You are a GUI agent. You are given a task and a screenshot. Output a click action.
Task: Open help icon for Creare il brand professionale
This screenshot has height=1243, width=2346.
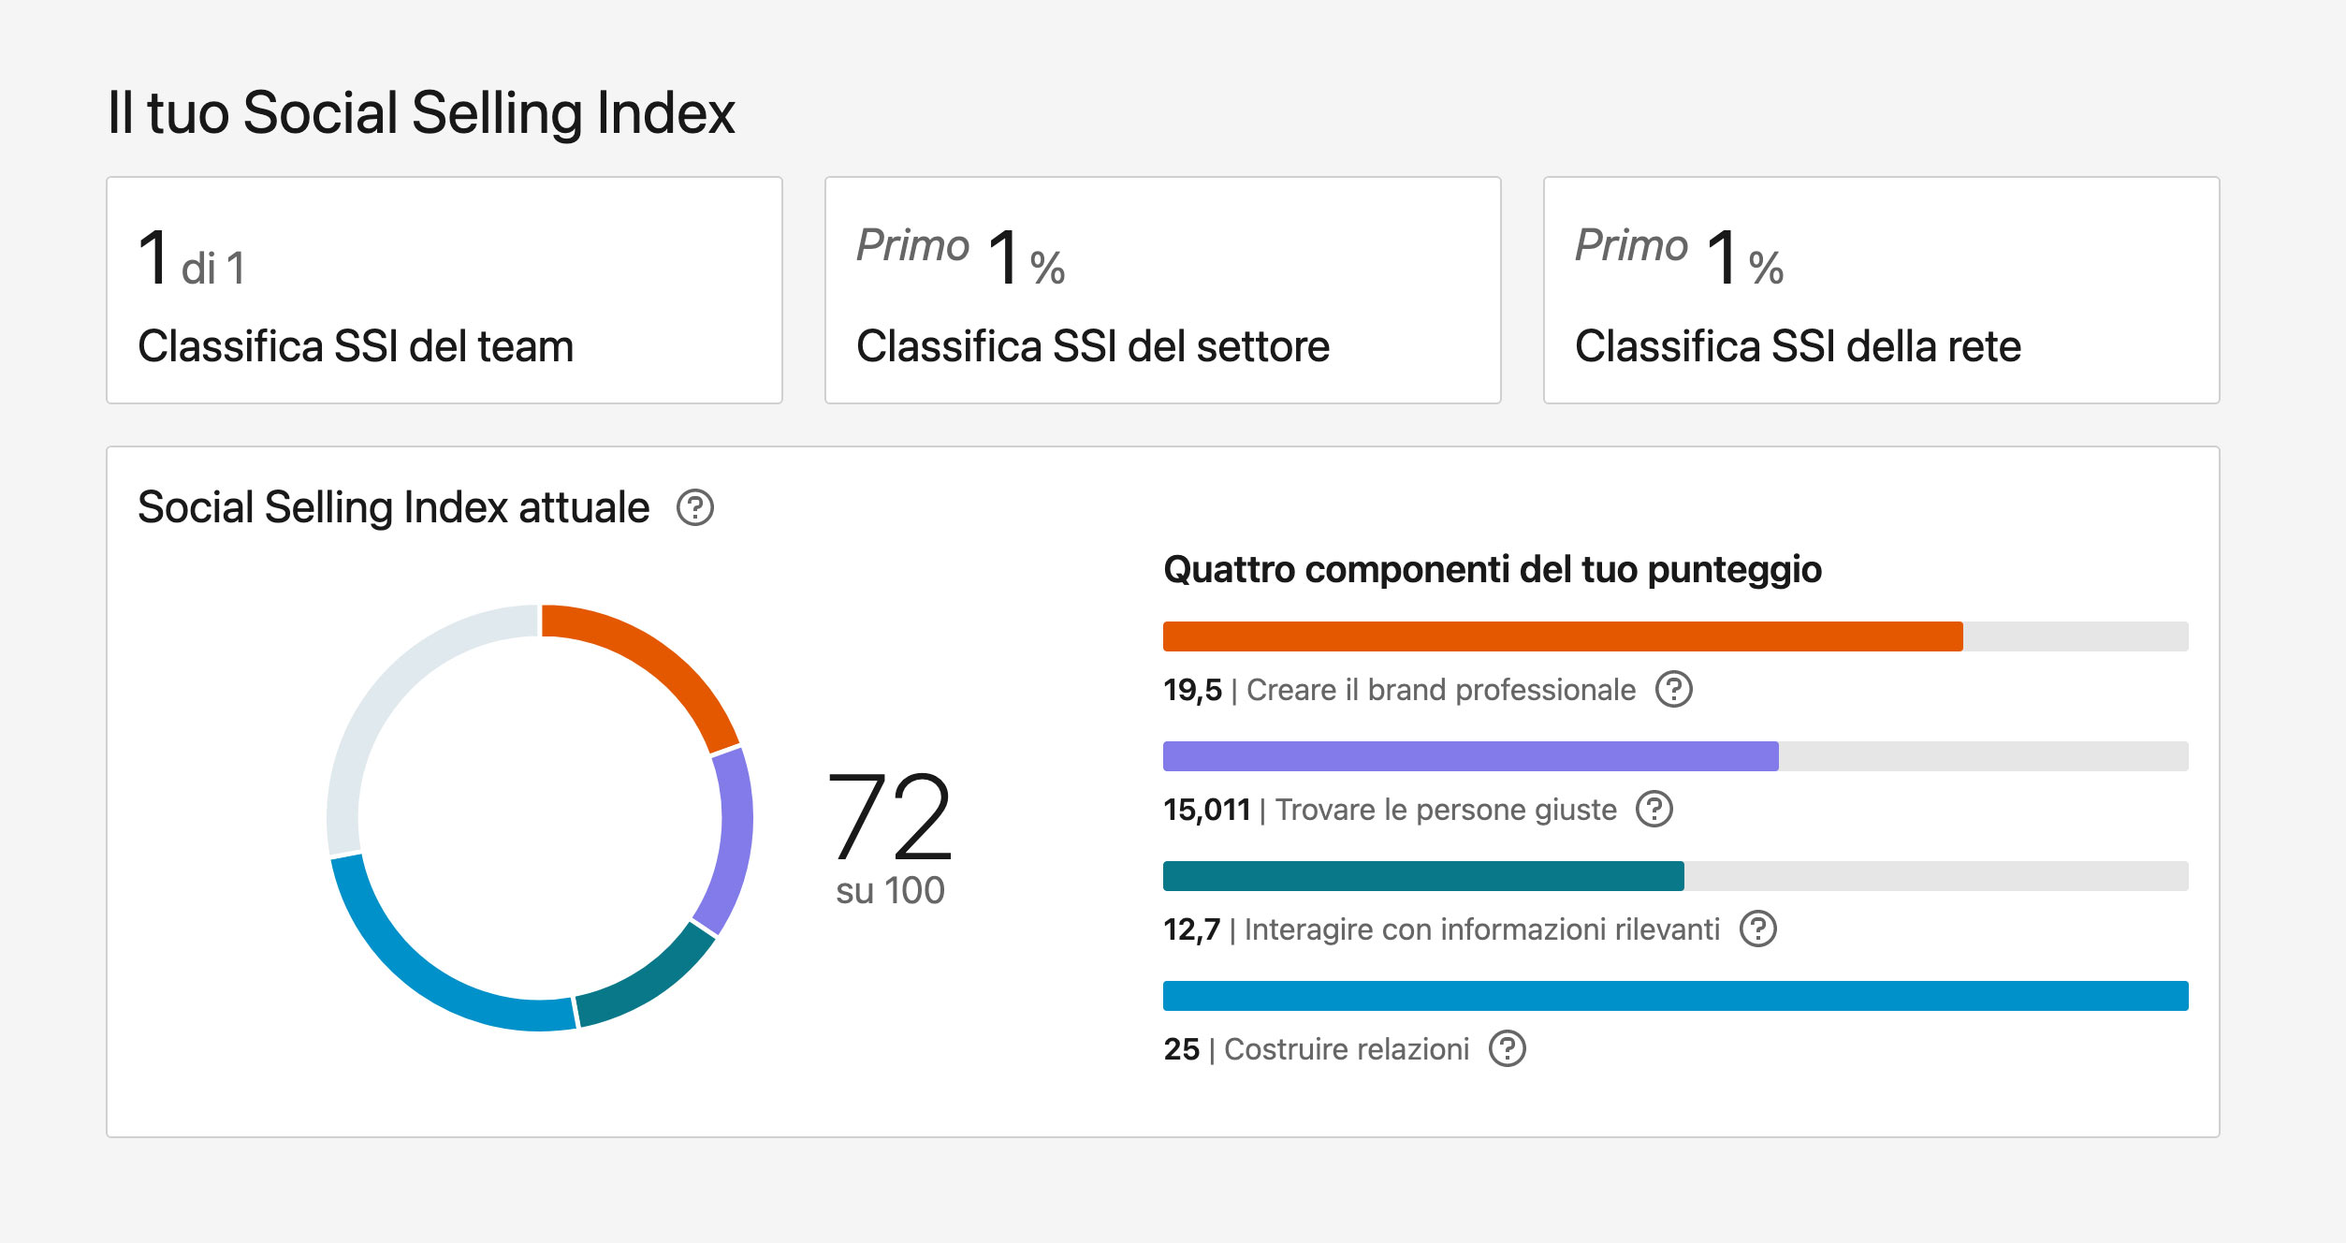point(1673,690)
